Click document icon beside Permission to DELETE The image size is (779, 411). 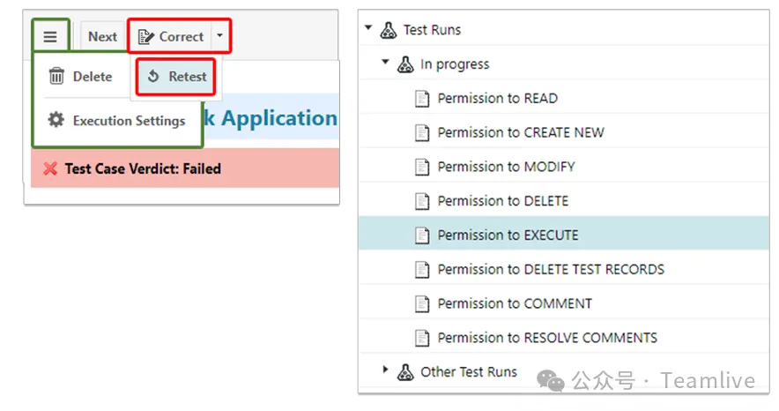pyautogui.click(x=422, y=201)
